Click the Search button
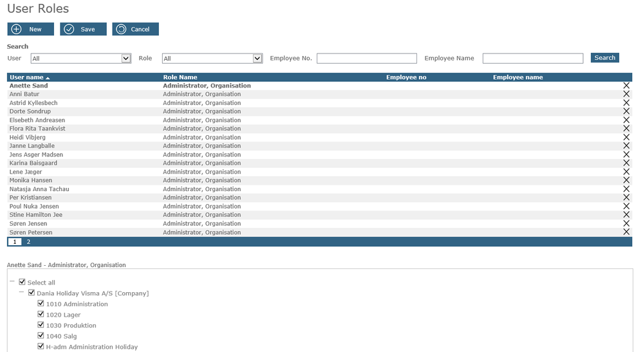 point(605,58)
